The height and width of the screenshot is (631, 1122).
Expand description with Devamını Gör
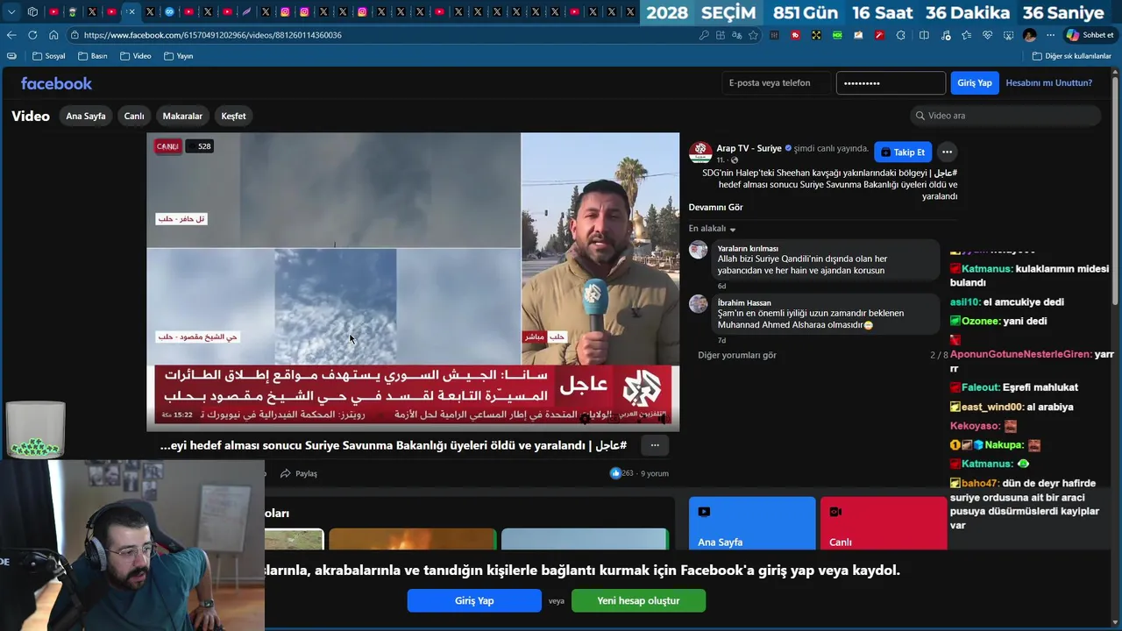pyautogui.click(x=715, y=208)
